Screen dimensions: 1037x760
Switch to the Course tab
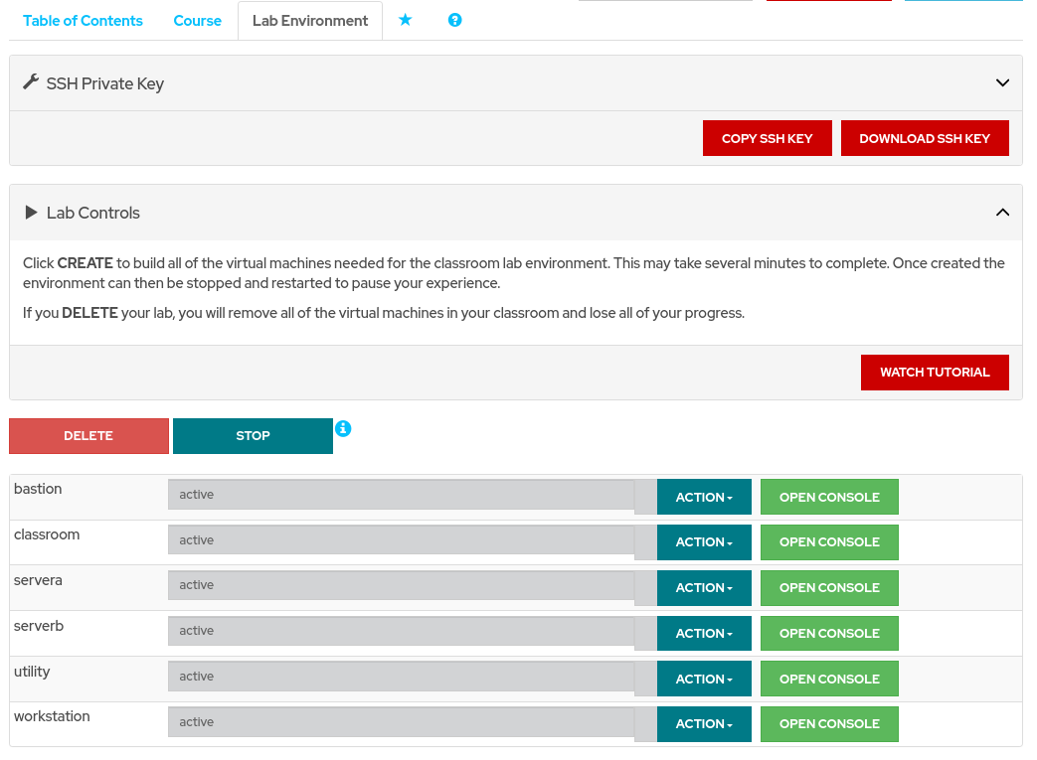tap(197, 21)
